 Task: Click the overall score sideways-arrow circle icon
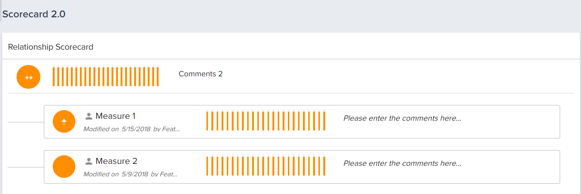(x=28, y=77)
